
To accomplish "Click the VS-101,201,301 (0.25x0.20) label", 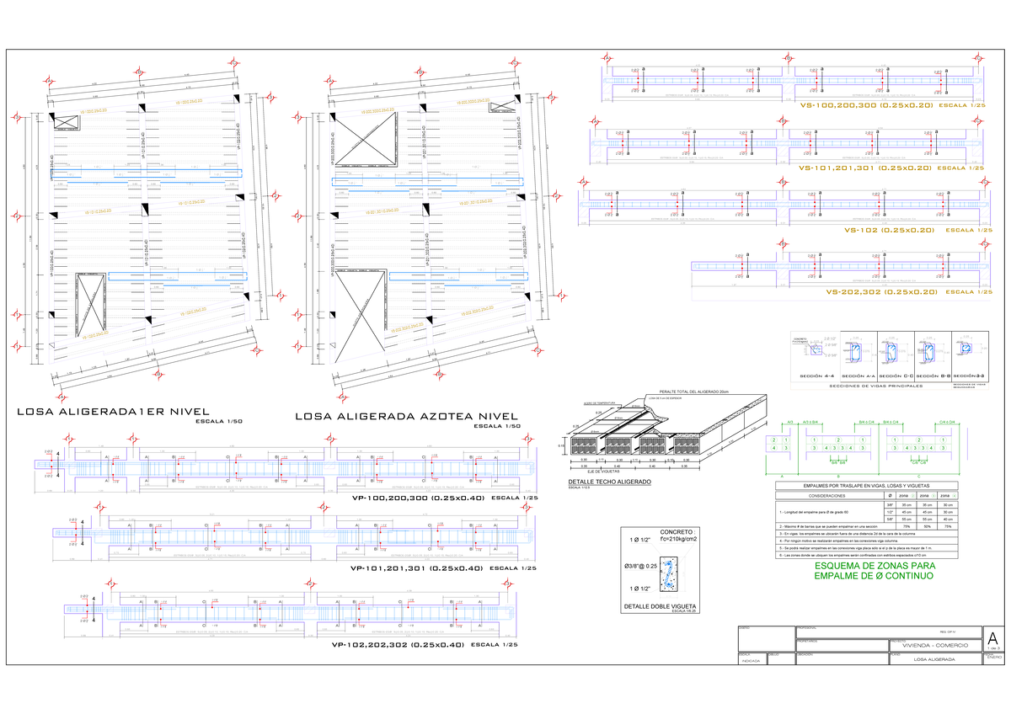I will [866, 168].
